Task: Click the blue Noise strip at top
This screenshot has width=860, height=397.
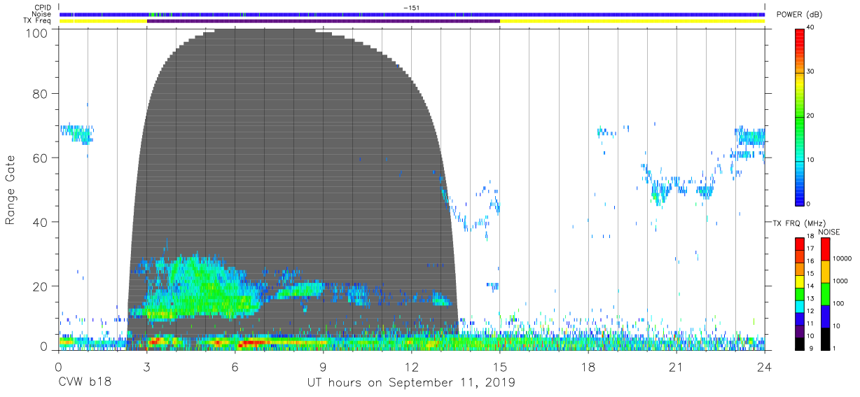Action: click(x=411, y=14)
